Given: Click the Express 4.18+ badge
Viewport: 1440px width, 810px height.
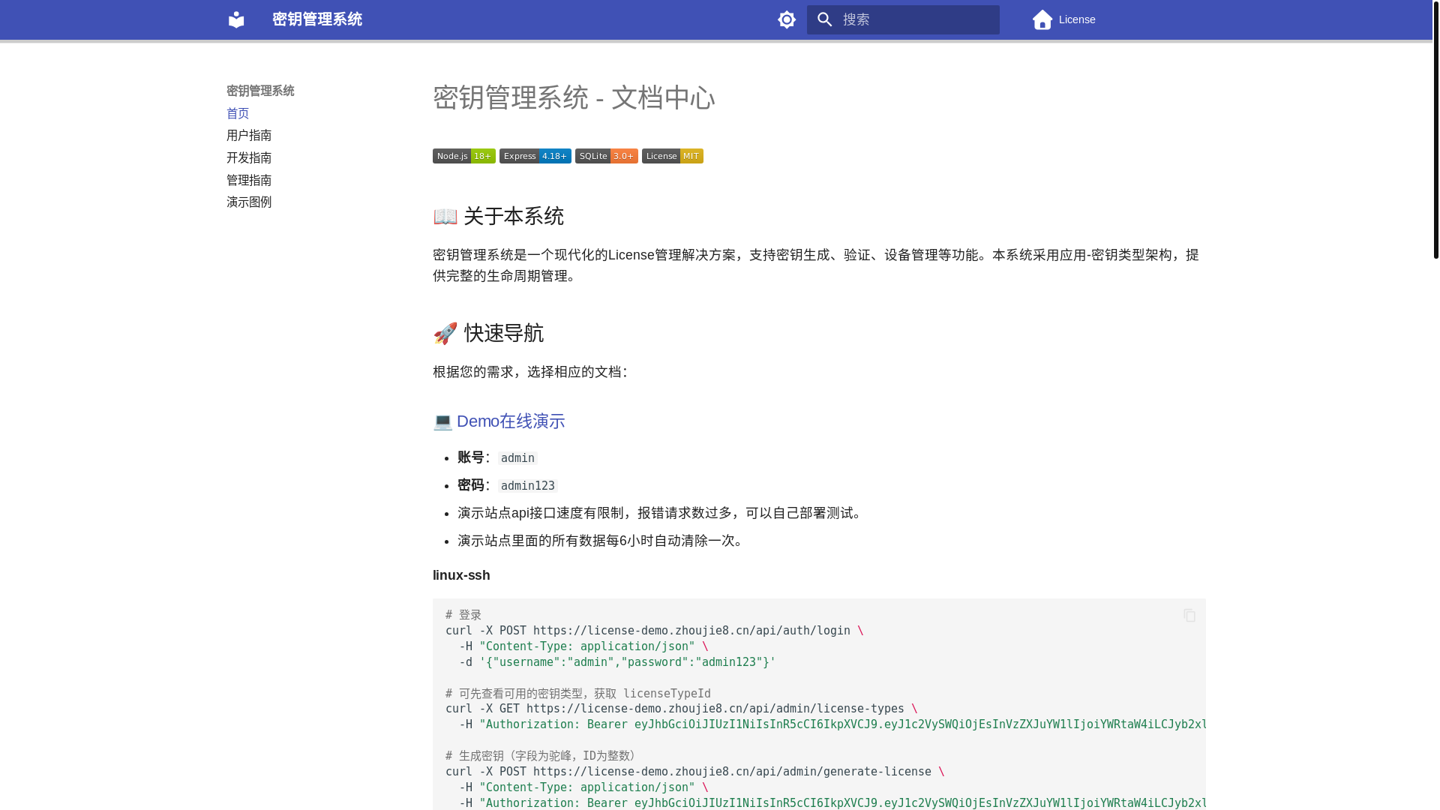Looking at the screenshot, I should click(535, 156).
